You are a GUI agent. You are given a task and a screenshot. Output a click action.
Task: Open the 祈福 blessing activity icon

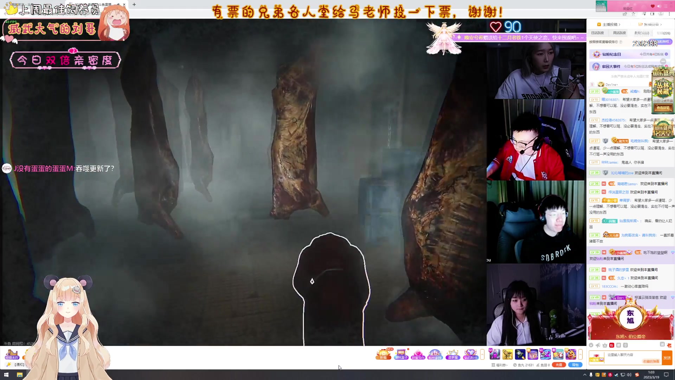pyautogui.click(x=383, y=354)
